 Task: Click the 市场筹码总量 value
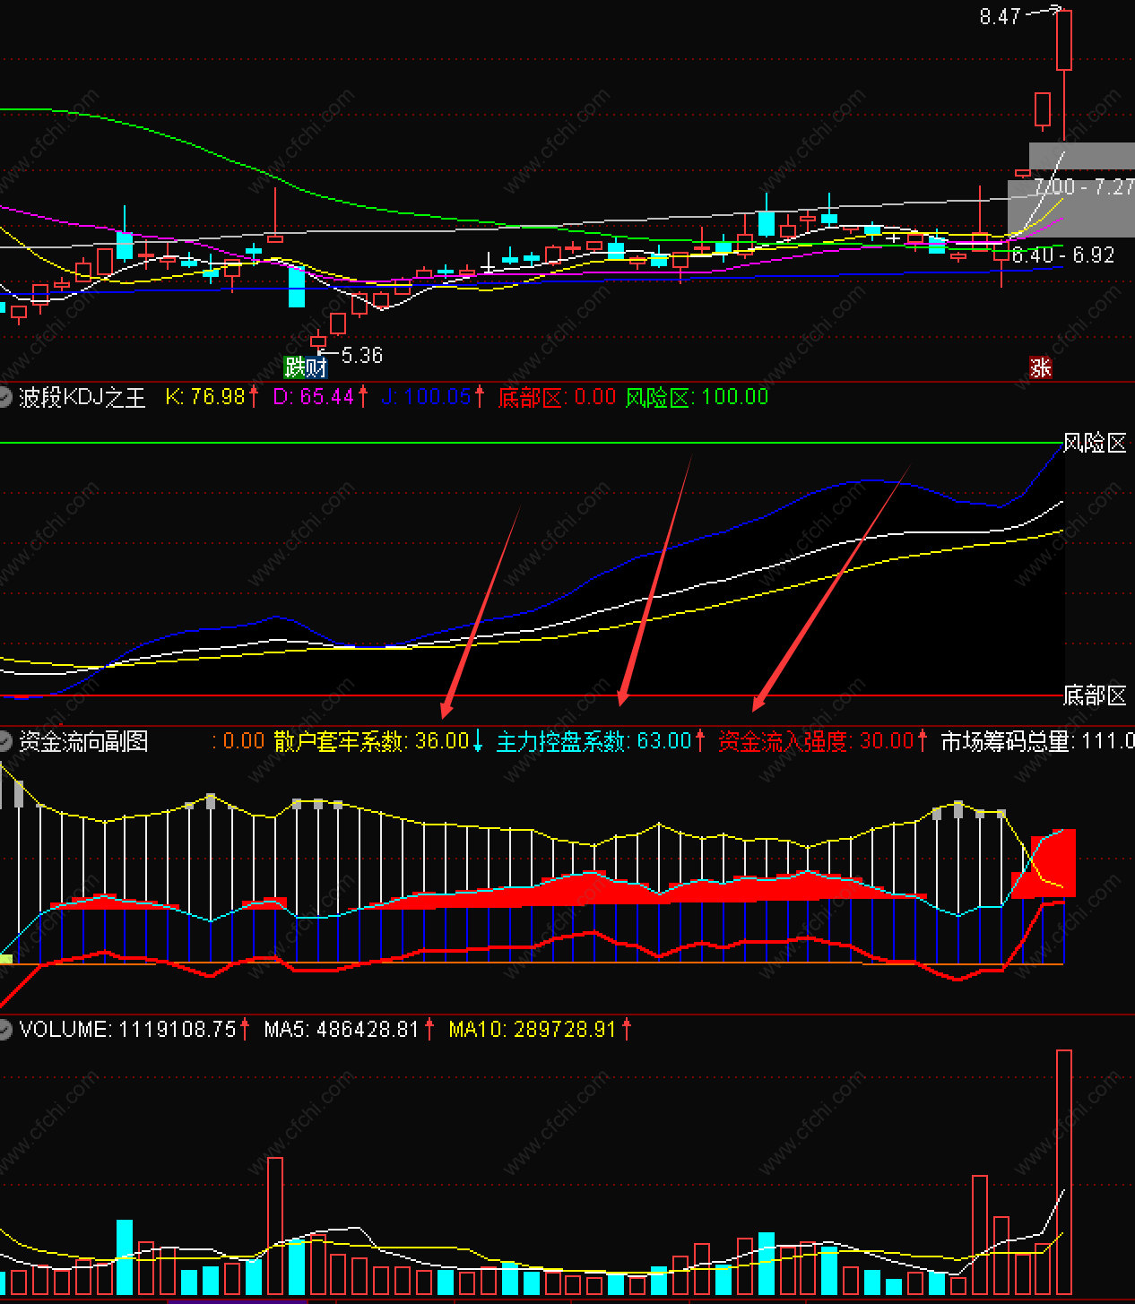pyautogui.click(x=1037, y=741)
